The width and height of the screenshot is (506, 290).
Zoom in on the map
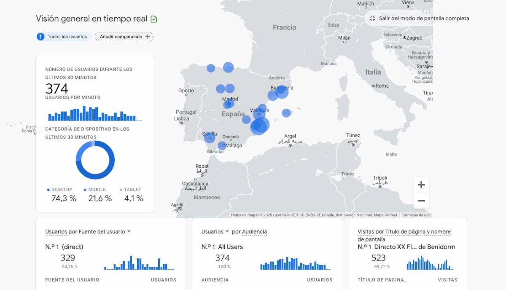click(421, 185)
